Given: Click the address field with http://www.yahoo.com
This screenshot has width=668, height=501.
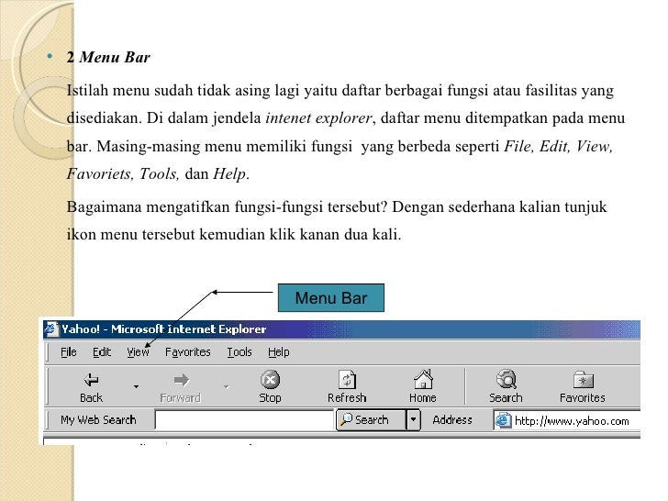Looking at the screenshot, I should pos(567,421).
